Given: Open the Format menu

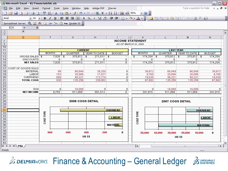Looking at the screenshot, I should [46, 8].
